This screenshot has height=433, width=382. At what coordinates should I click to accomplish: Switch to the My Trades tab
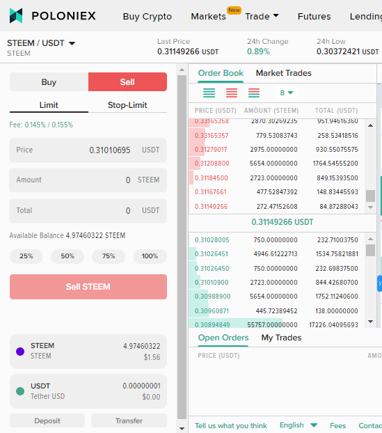click(281, 338)
